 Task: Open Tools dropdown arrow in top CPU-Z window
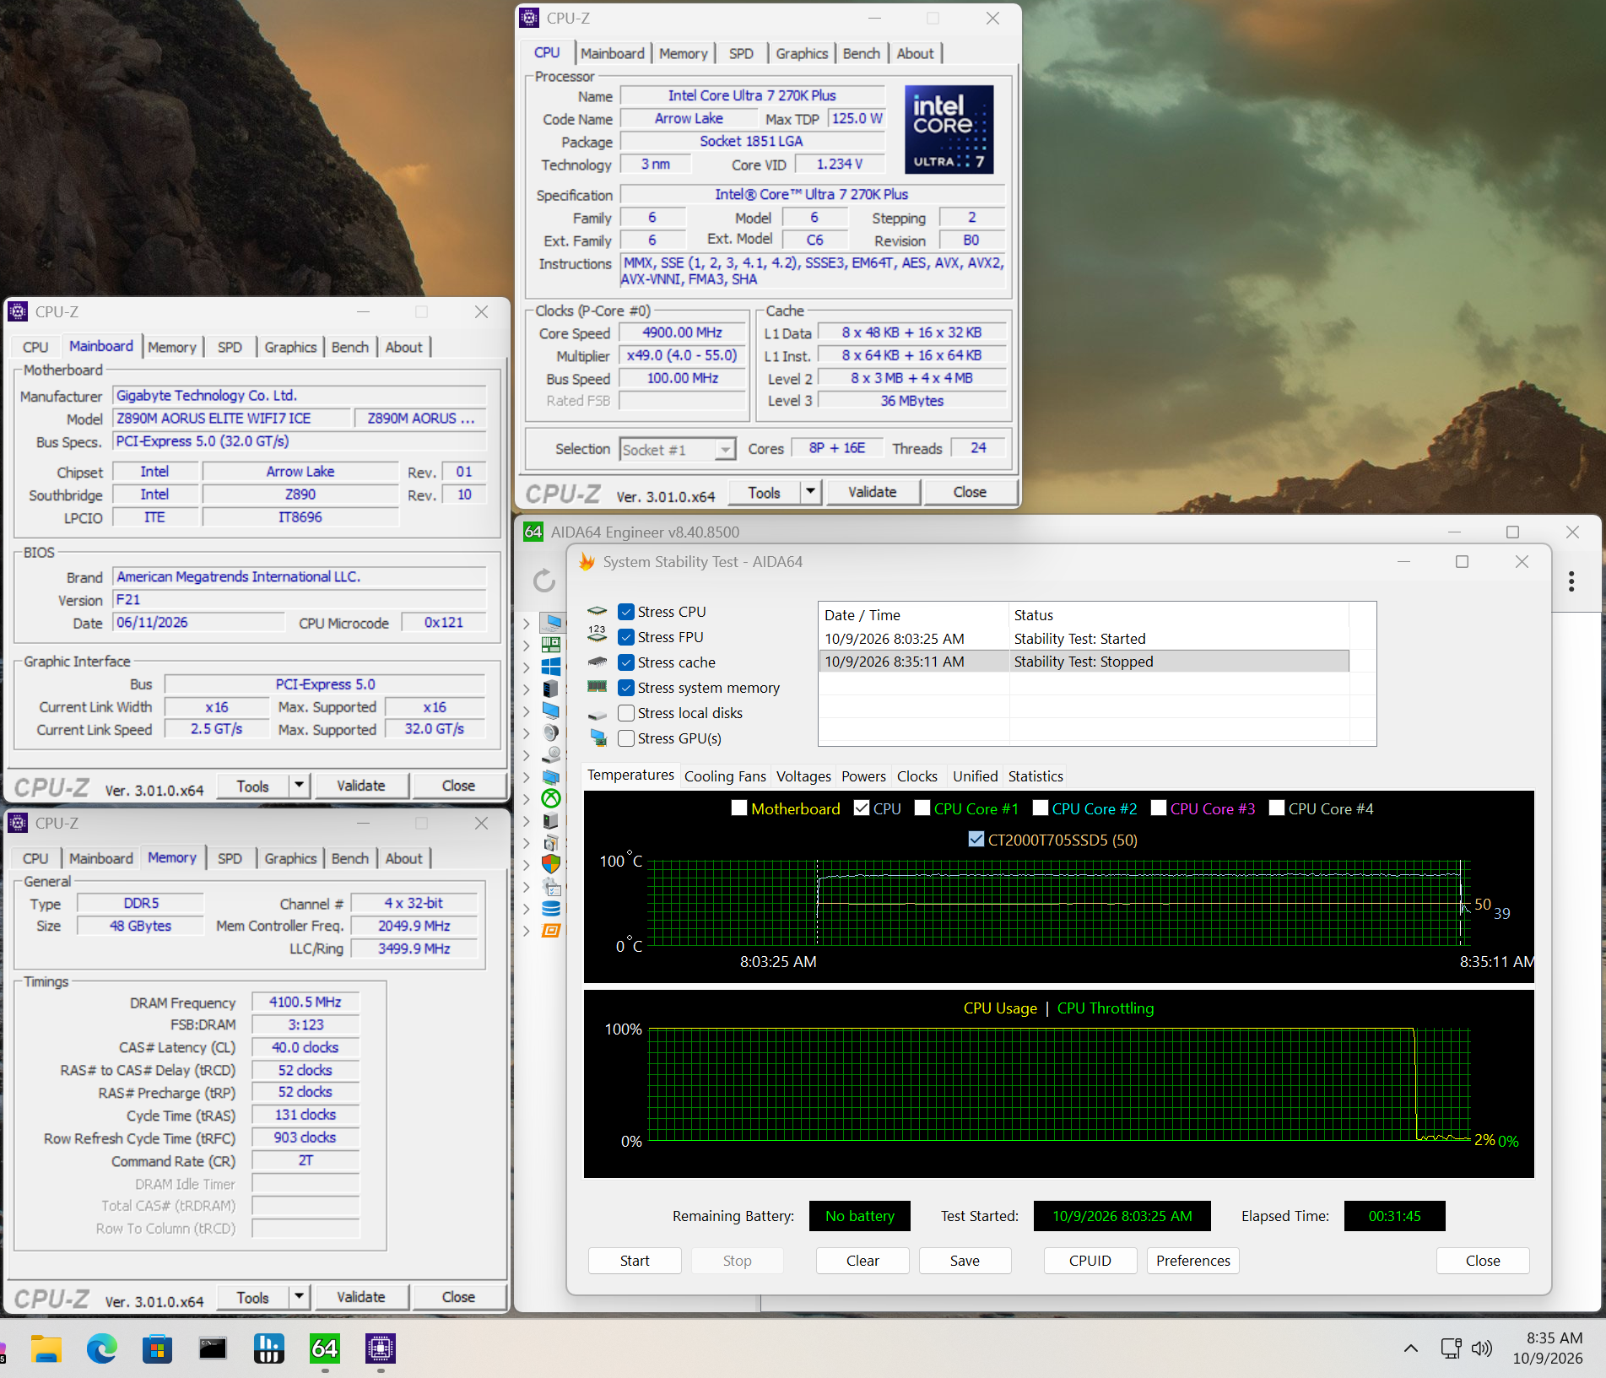pos(810,491)
